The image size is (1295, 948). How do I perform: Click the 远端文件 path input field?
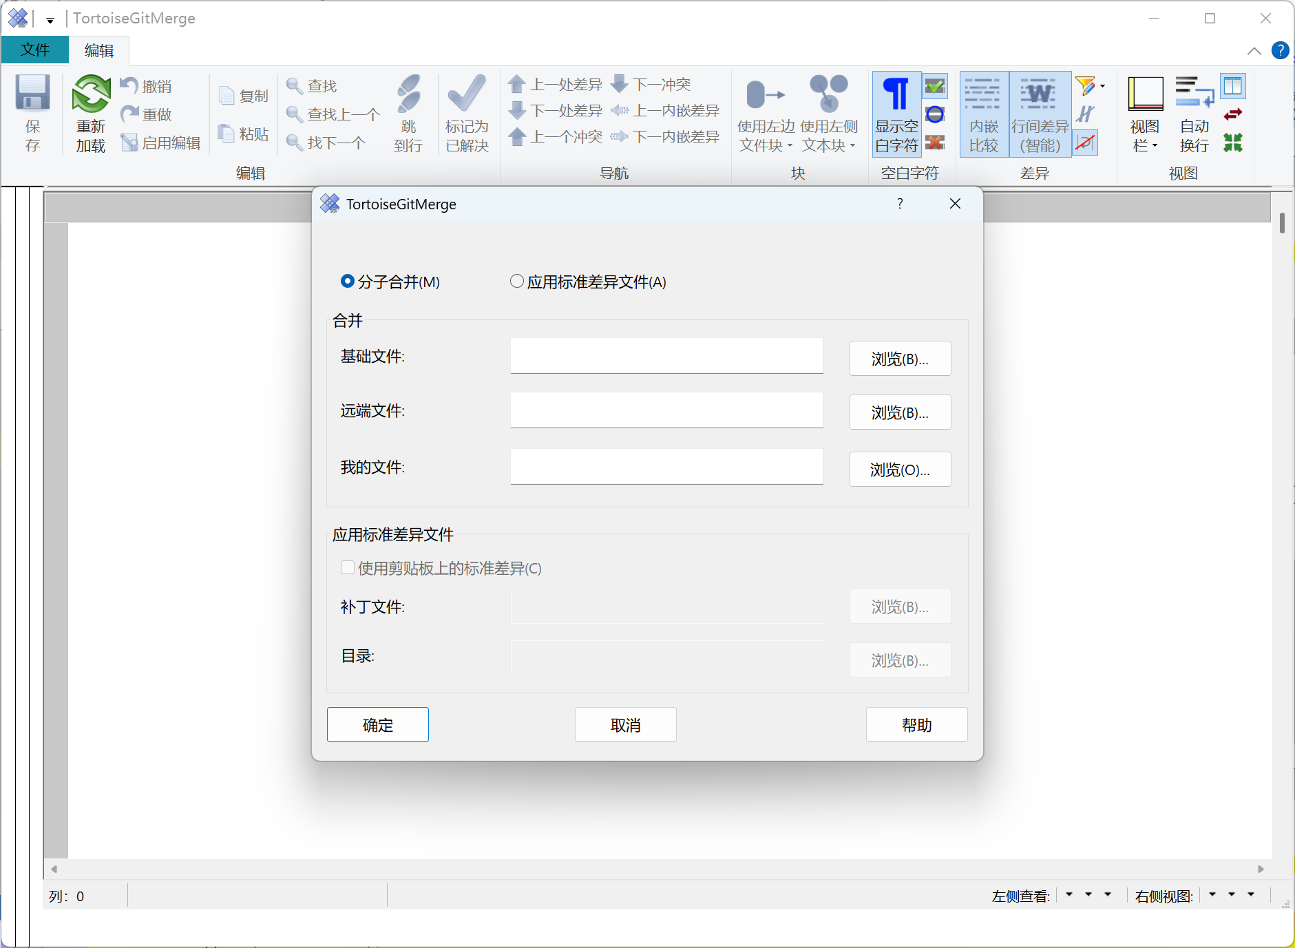point(667,410)
